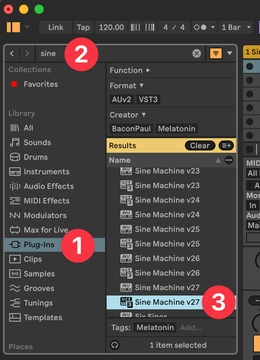
Task: Select Favorites in Collections
Action: (40, 84)
